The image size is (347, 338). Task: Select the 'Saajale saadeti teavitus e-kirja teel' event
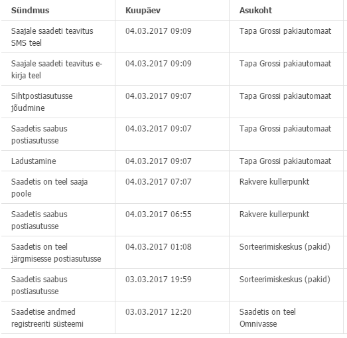(x=56, y=69)
